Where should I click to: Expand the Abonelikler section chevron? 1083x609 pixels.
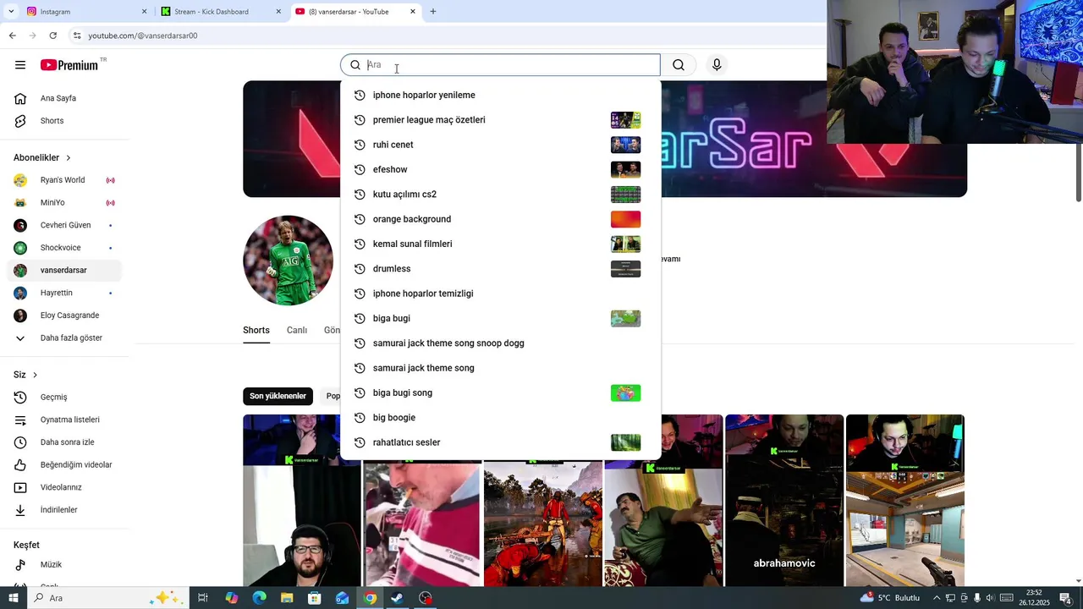click(x=69, y=158)
